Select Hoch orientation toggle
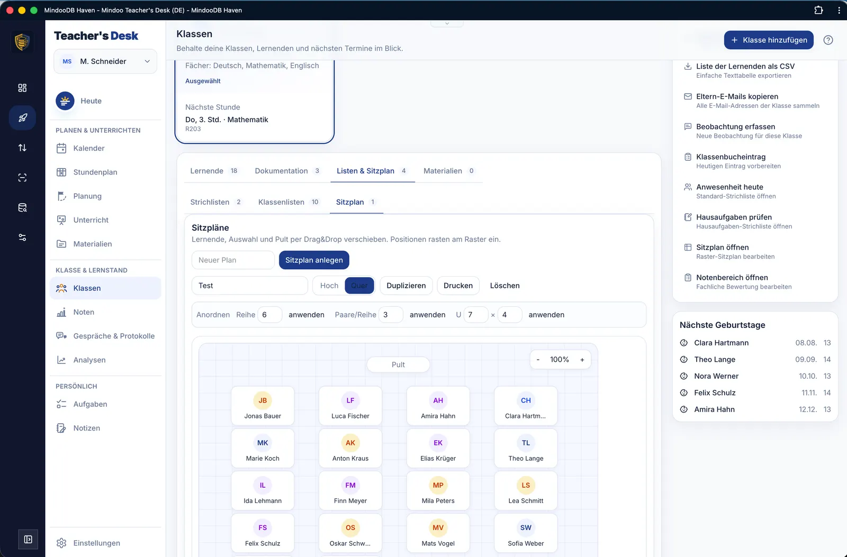Screen dimensions: 847x557 (x=329, y=286)
